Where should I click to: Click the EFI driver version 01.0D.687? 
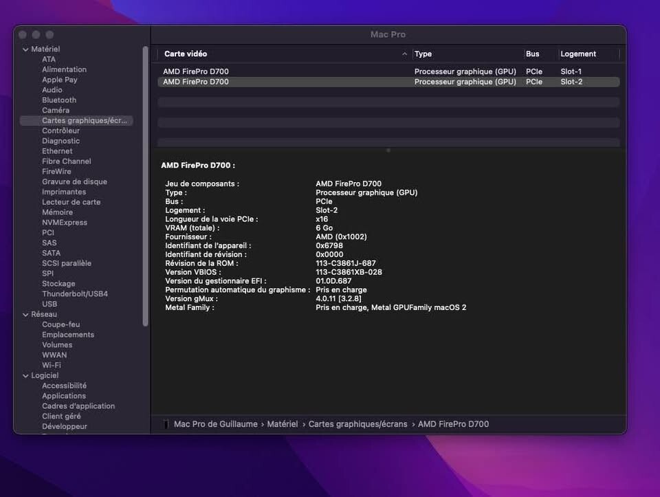333,280
